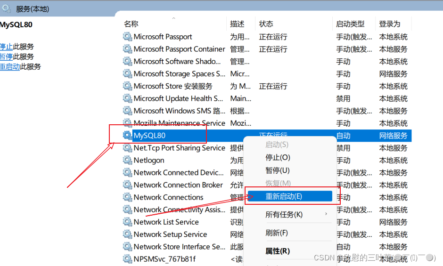Select Mozilla Maintenance Service name
Image resolution: width=443 pixels, height=266 pixels.
pos(180,123)
